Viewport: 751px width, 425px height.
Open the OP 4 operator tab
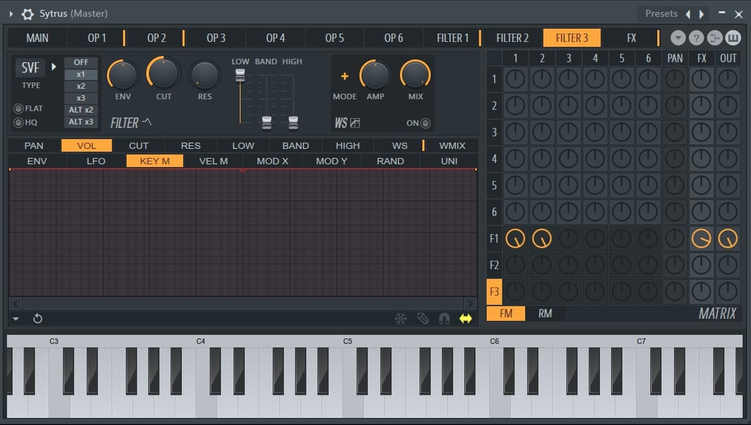(x=275, y=37)
